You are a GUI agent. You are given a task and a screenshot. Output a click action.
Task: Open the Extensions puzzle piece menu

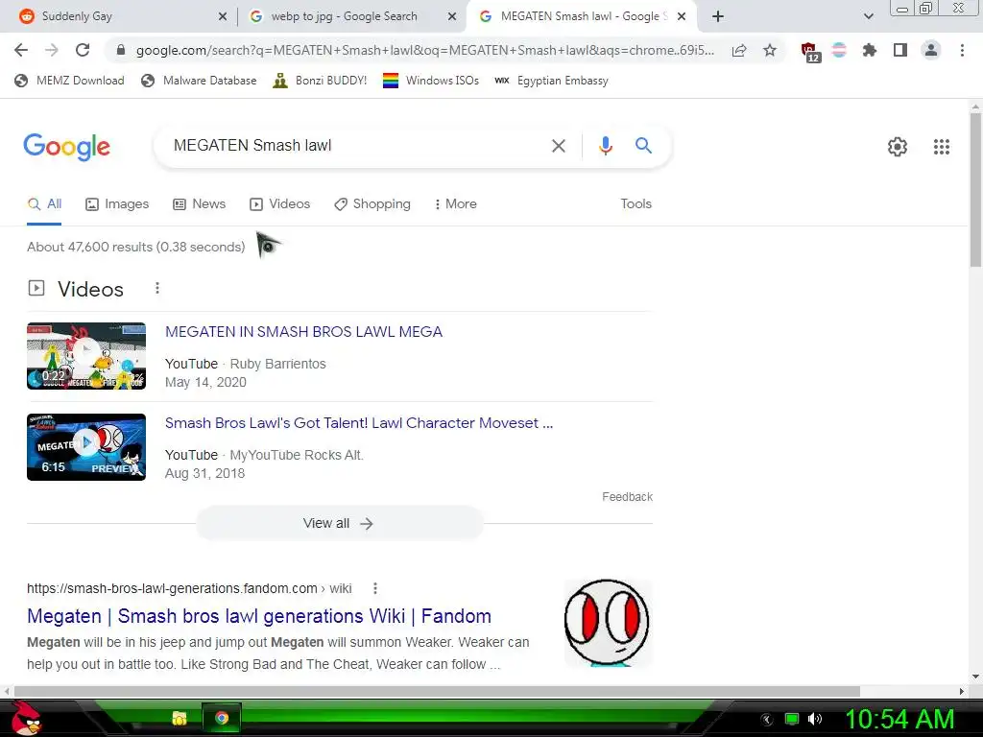pos(869,50)
